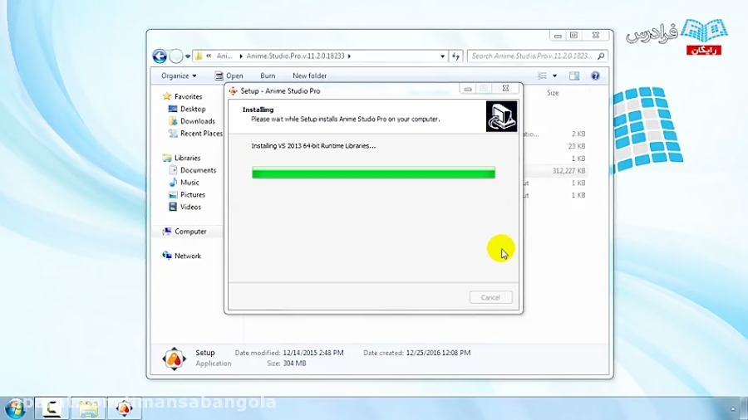Toggle the preview pane icon
The height and width of the screenshot is (420, 748).
574,76
